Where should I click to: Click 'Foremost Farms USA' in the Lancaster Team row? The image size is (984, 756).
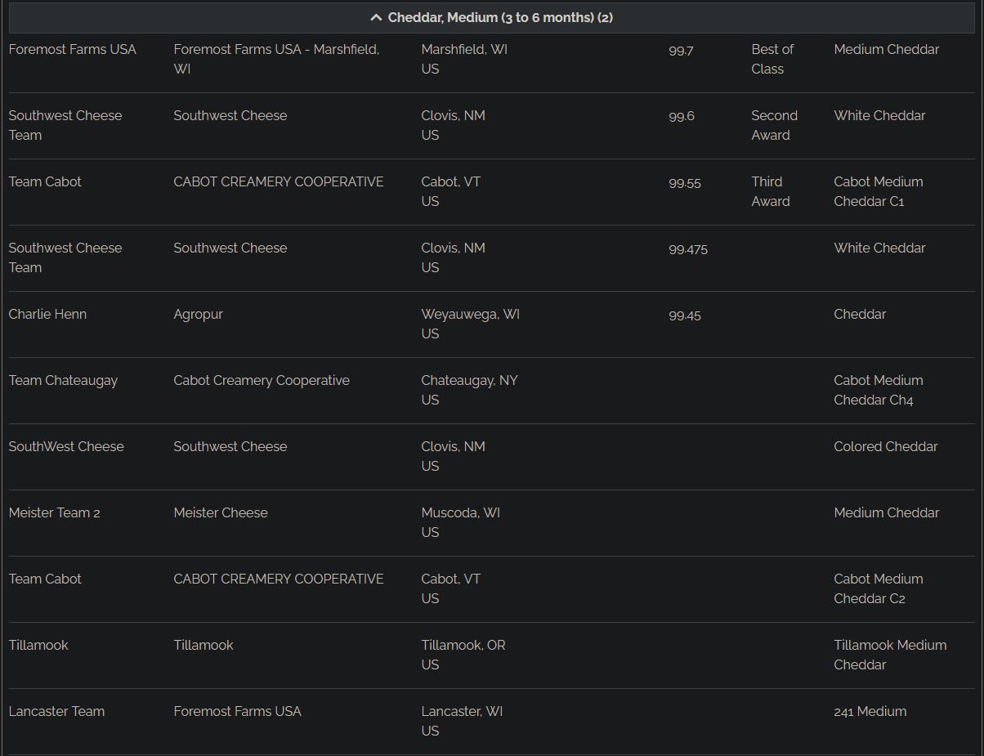(237, 712)
